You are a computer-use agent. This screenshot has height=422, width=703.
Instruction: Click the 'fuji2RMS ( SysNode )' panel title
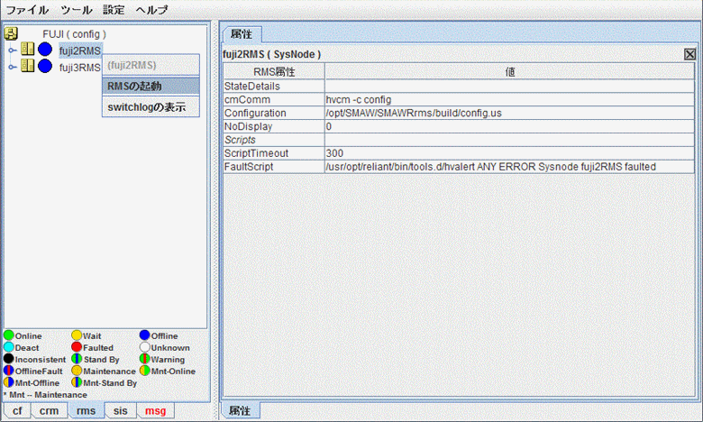point(271,54)
